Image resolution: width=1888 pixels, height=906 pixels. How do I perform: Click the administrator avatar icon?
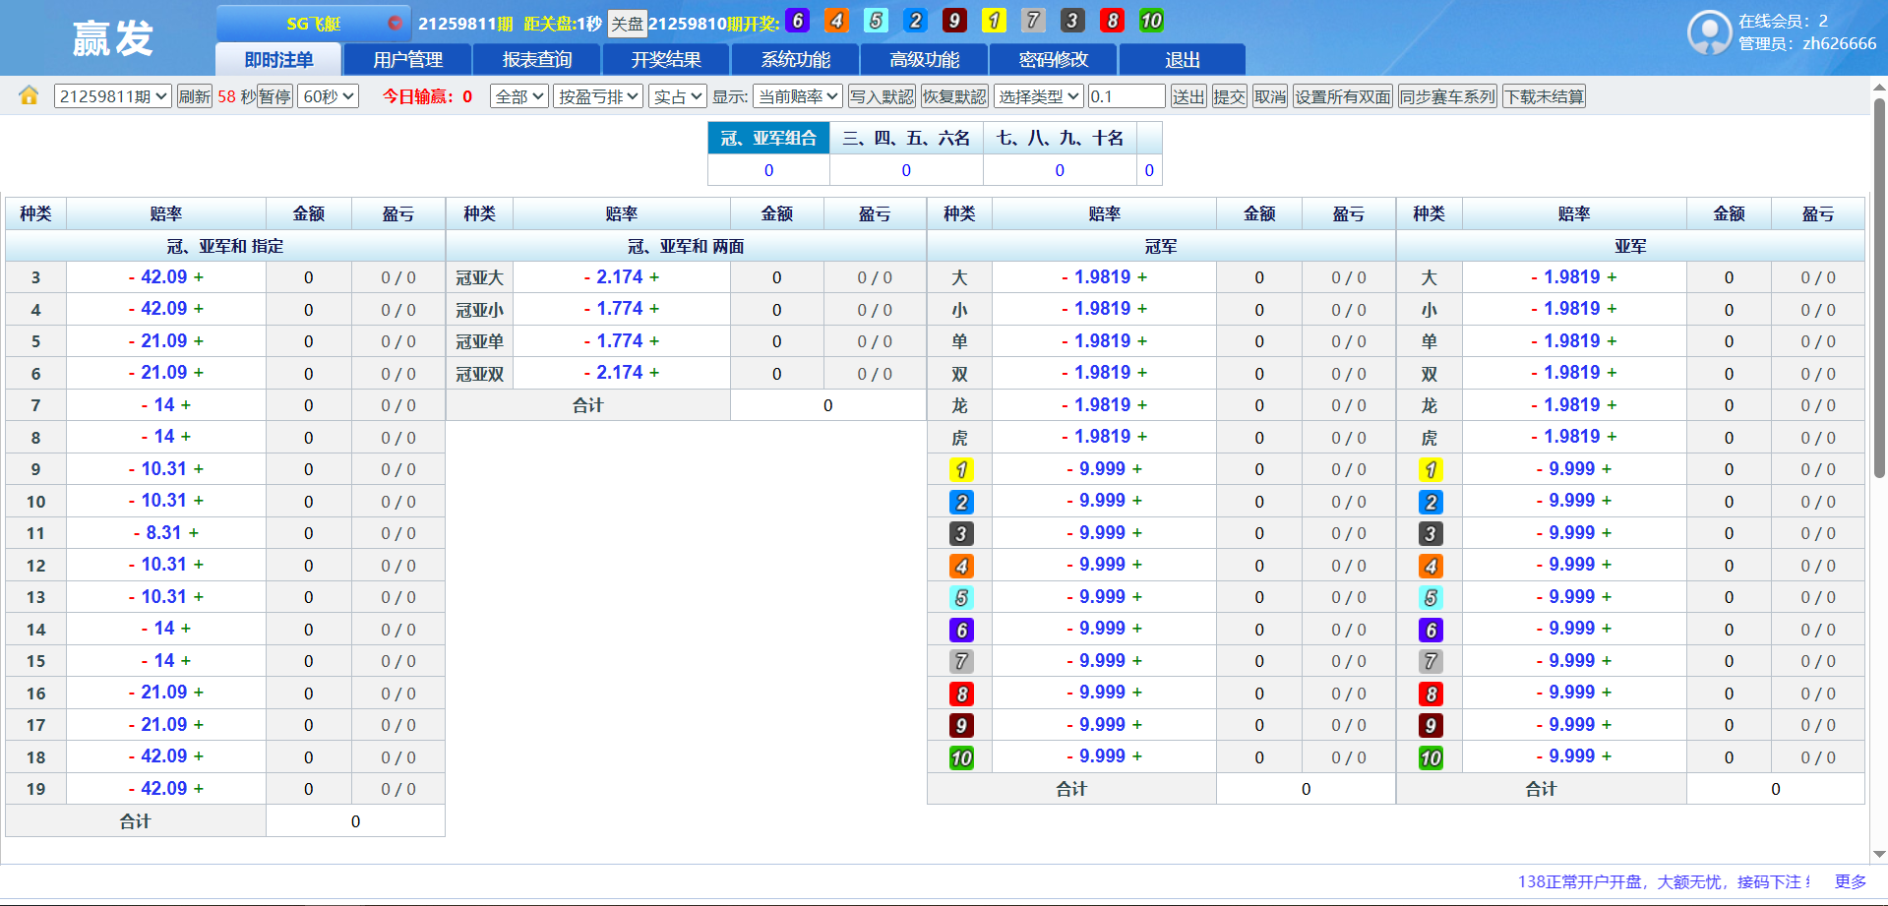(x=1709, y=32)
